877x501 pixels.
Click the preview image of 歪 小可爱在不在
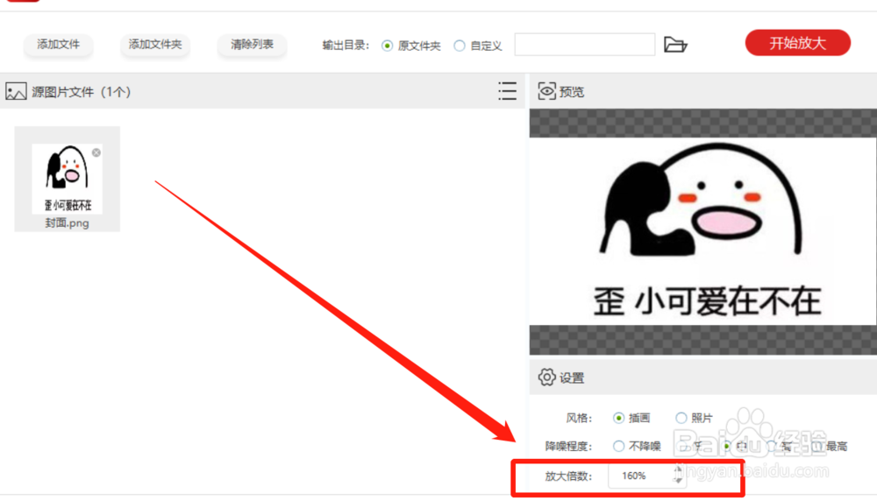702,231
